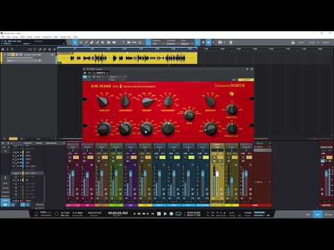Open the video player icon in the toolbar
The image size is (334, 250).
coord(221,42)
